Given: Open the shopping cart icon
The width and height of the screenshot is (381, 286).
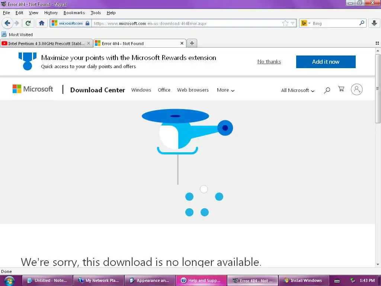Looking at the screenshot, I should coord(341,89).
